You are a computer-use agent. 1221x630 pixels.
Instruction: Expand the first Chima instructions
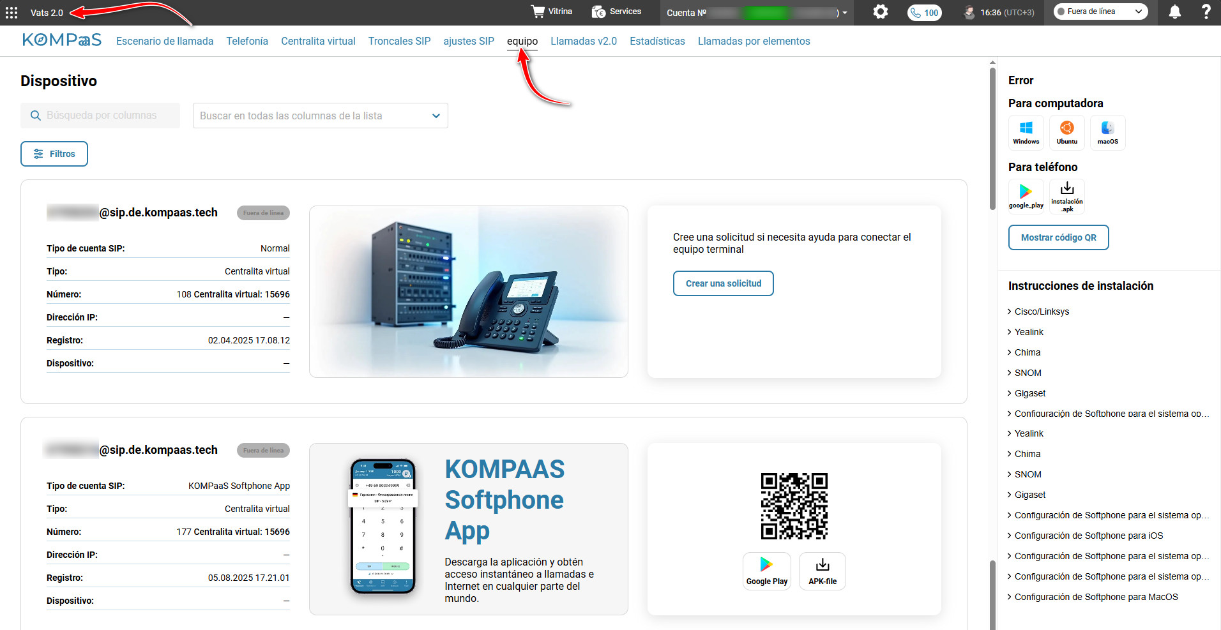1024,352
